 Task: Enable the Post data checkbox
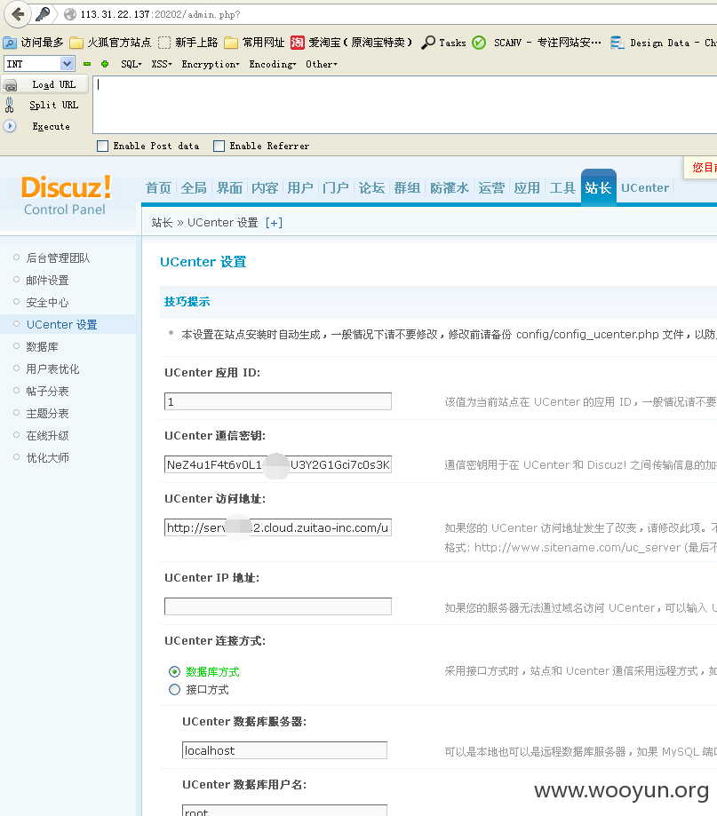point(102,147)
